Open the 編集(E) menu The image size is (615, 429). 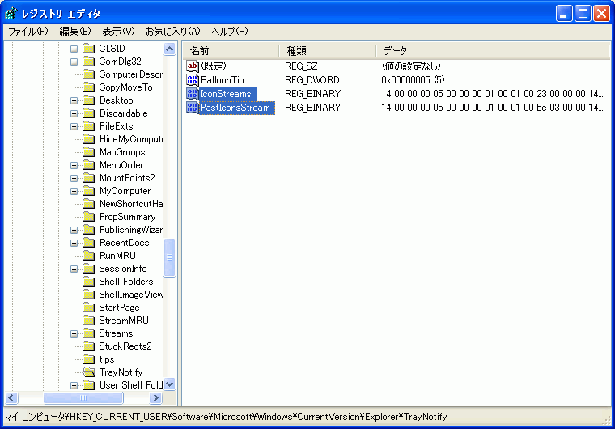point(75,32)
